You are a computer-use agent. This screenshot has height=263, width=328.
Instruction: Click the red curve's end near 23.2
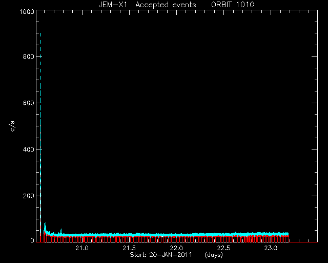(289, 239)
